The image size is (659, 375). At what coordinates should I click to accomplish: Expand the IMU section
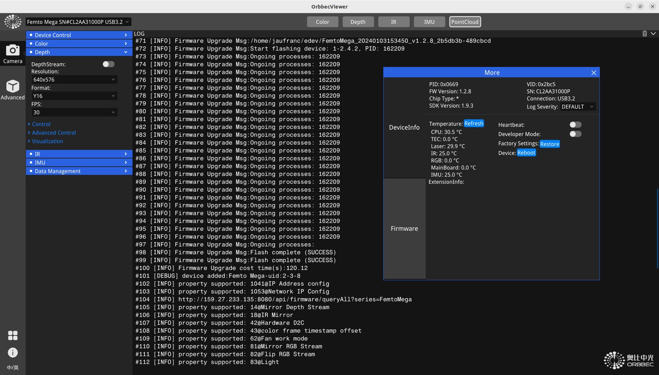pos(79,162)
